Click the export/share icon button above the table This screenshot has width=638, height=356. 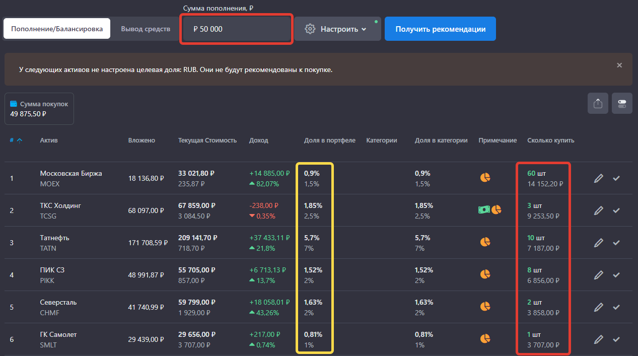(598, 104)
